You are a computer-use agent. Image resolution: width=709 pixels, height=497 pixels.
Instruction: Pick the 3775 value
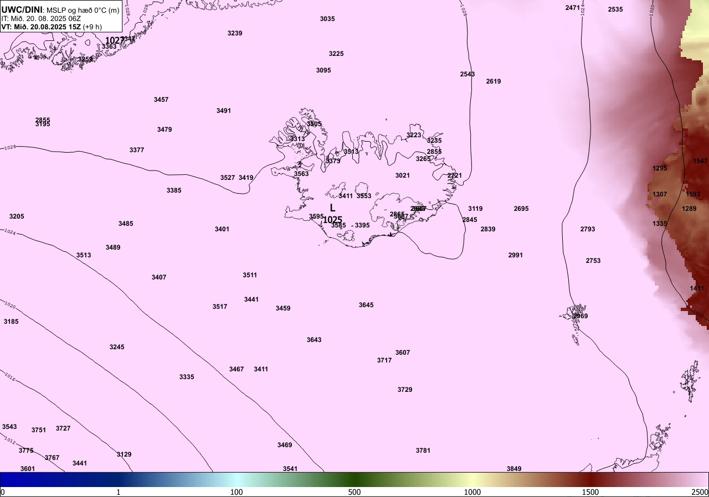26,451
